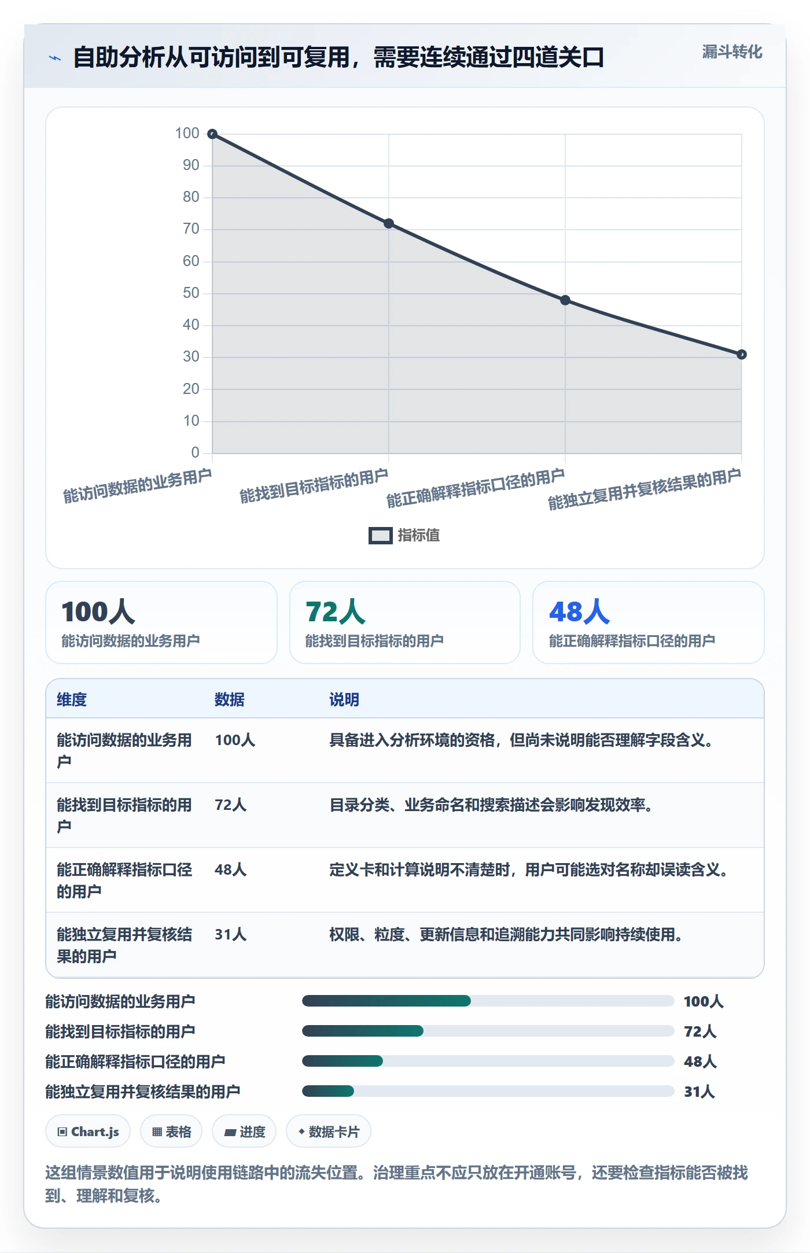Click the x-axis label 能找到目标指标的用户
810x1253 pixels.
coord(314,486)
